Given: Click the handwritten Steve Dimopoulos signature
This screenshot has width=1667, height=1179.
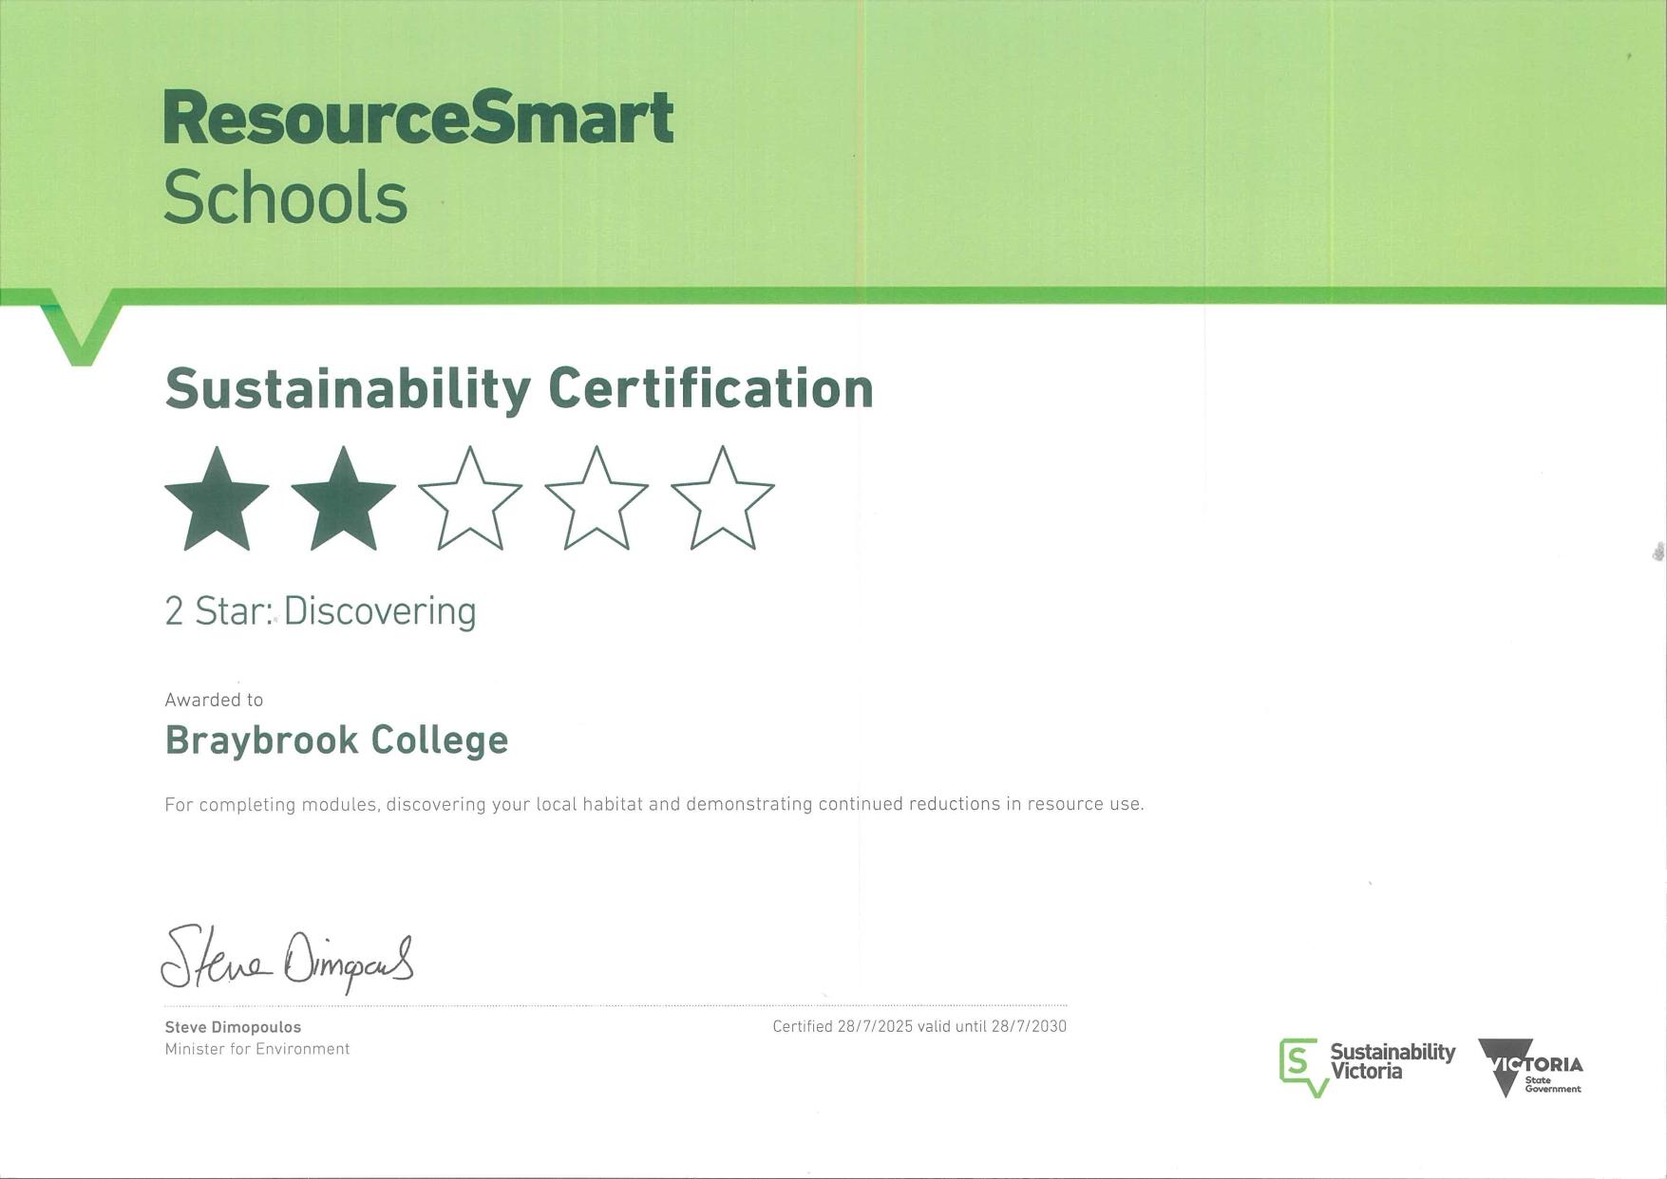Looking at the screenshot, I should pos(287,959).
